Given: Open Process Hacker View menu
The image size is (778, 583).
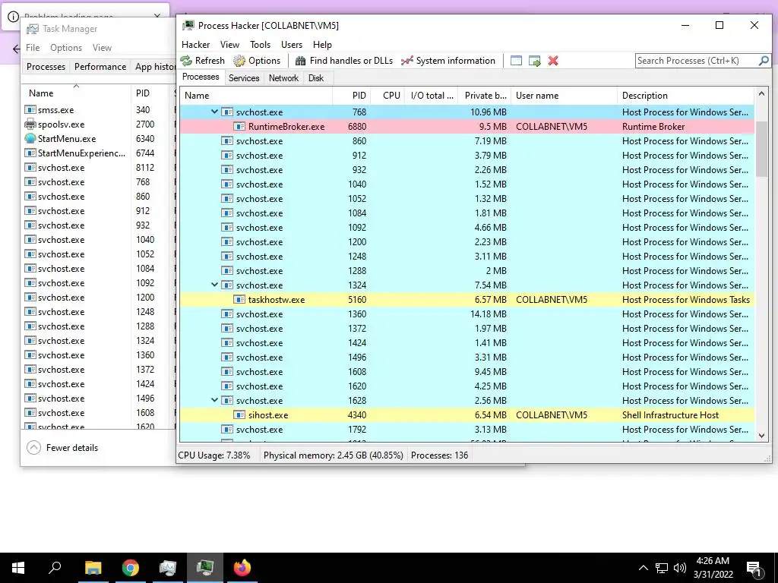Looking at the screenshot, I should click(229, 45).
